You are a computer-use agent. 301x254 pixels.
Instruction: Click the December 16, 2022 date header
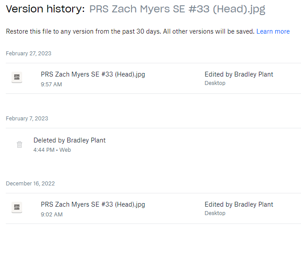tap(30, 184)
